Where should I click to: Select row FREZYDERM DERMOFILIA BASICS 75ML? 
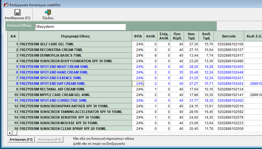tap(75, 55)
